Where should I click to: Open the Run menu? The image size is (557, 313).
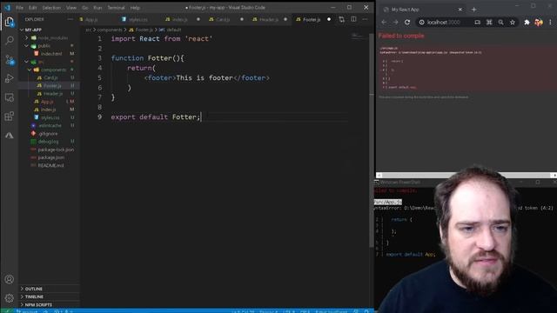coord(97,8)
